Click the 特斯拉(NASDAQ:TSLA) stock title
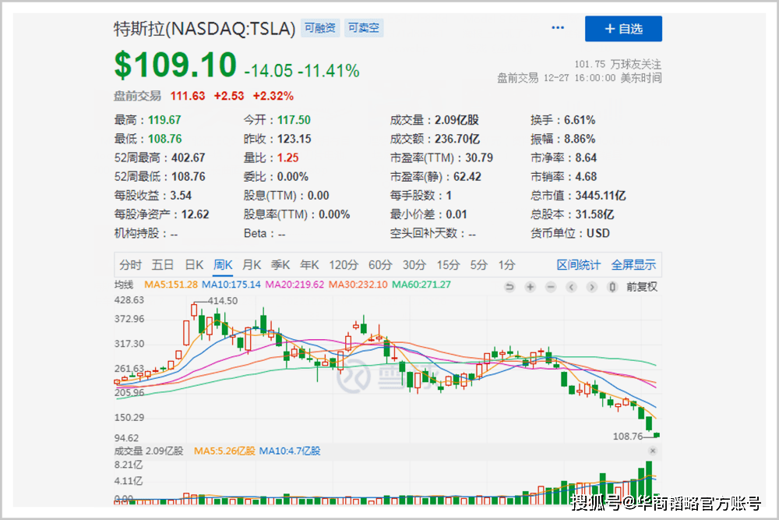Screen dimensions: 779x520 click(204, 29)
